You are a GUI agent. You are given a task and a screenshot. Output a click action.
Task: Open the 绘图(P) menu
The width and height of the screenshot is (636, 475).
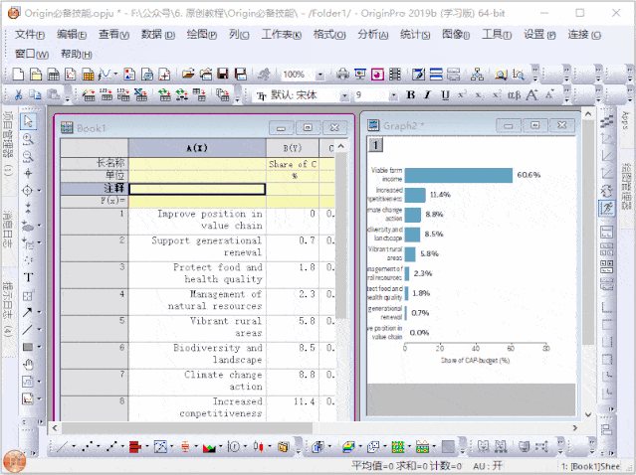pos(202,35)
